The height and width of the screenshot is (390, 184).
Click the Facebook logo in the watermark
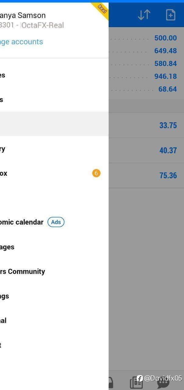tap(140, 378)
